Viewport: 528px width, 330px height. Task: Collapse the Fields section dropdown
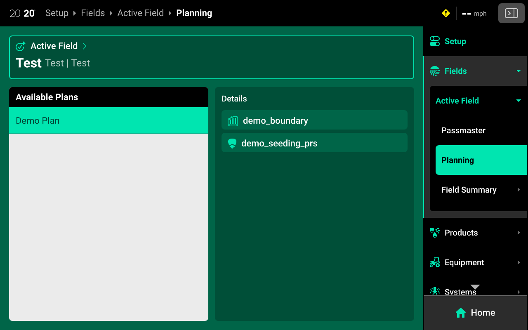point(519,71)
